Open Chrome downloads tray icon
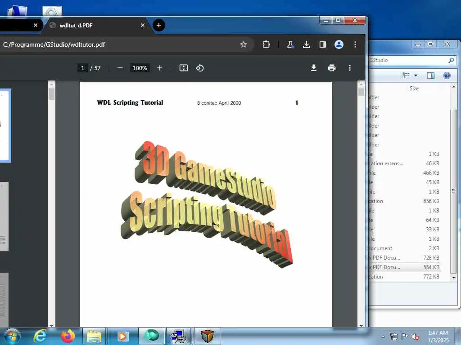This screenshot has height=345, width=461. tap(306, 44)
